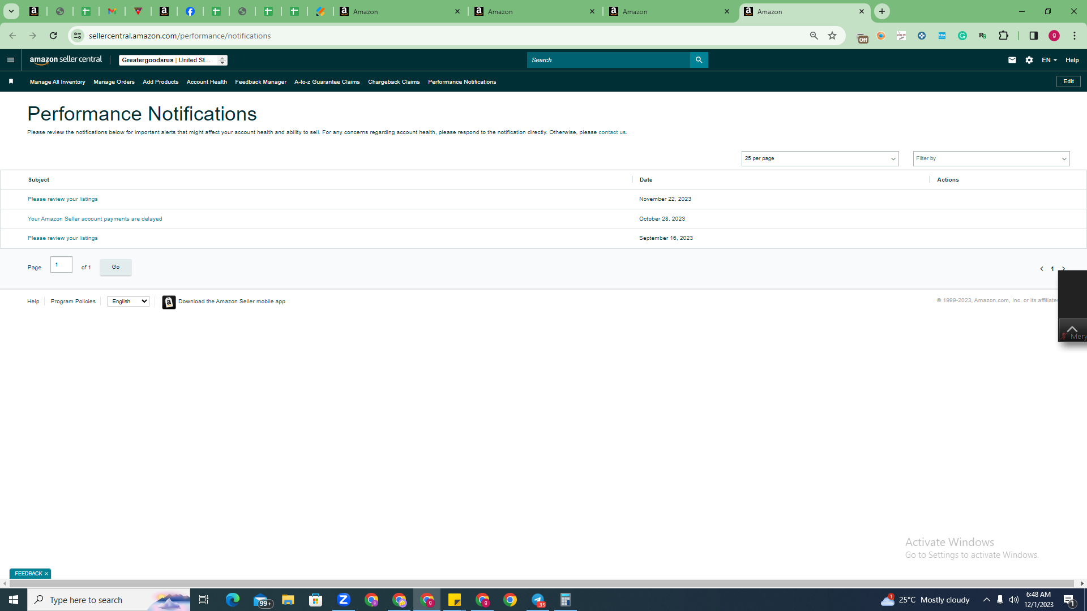
Task: Focus the browser address bar
Action: coord(442,36)
